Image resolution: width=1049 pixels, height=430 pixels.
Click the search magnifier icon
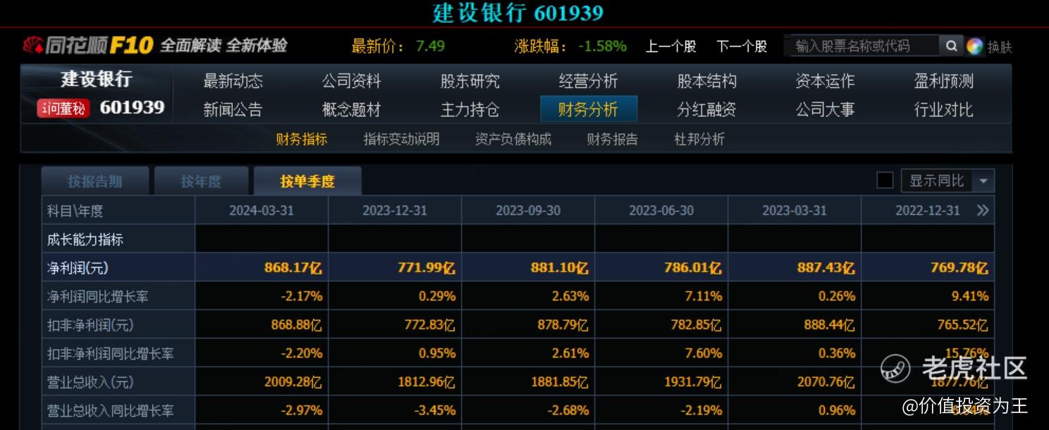tap(951, 46)
